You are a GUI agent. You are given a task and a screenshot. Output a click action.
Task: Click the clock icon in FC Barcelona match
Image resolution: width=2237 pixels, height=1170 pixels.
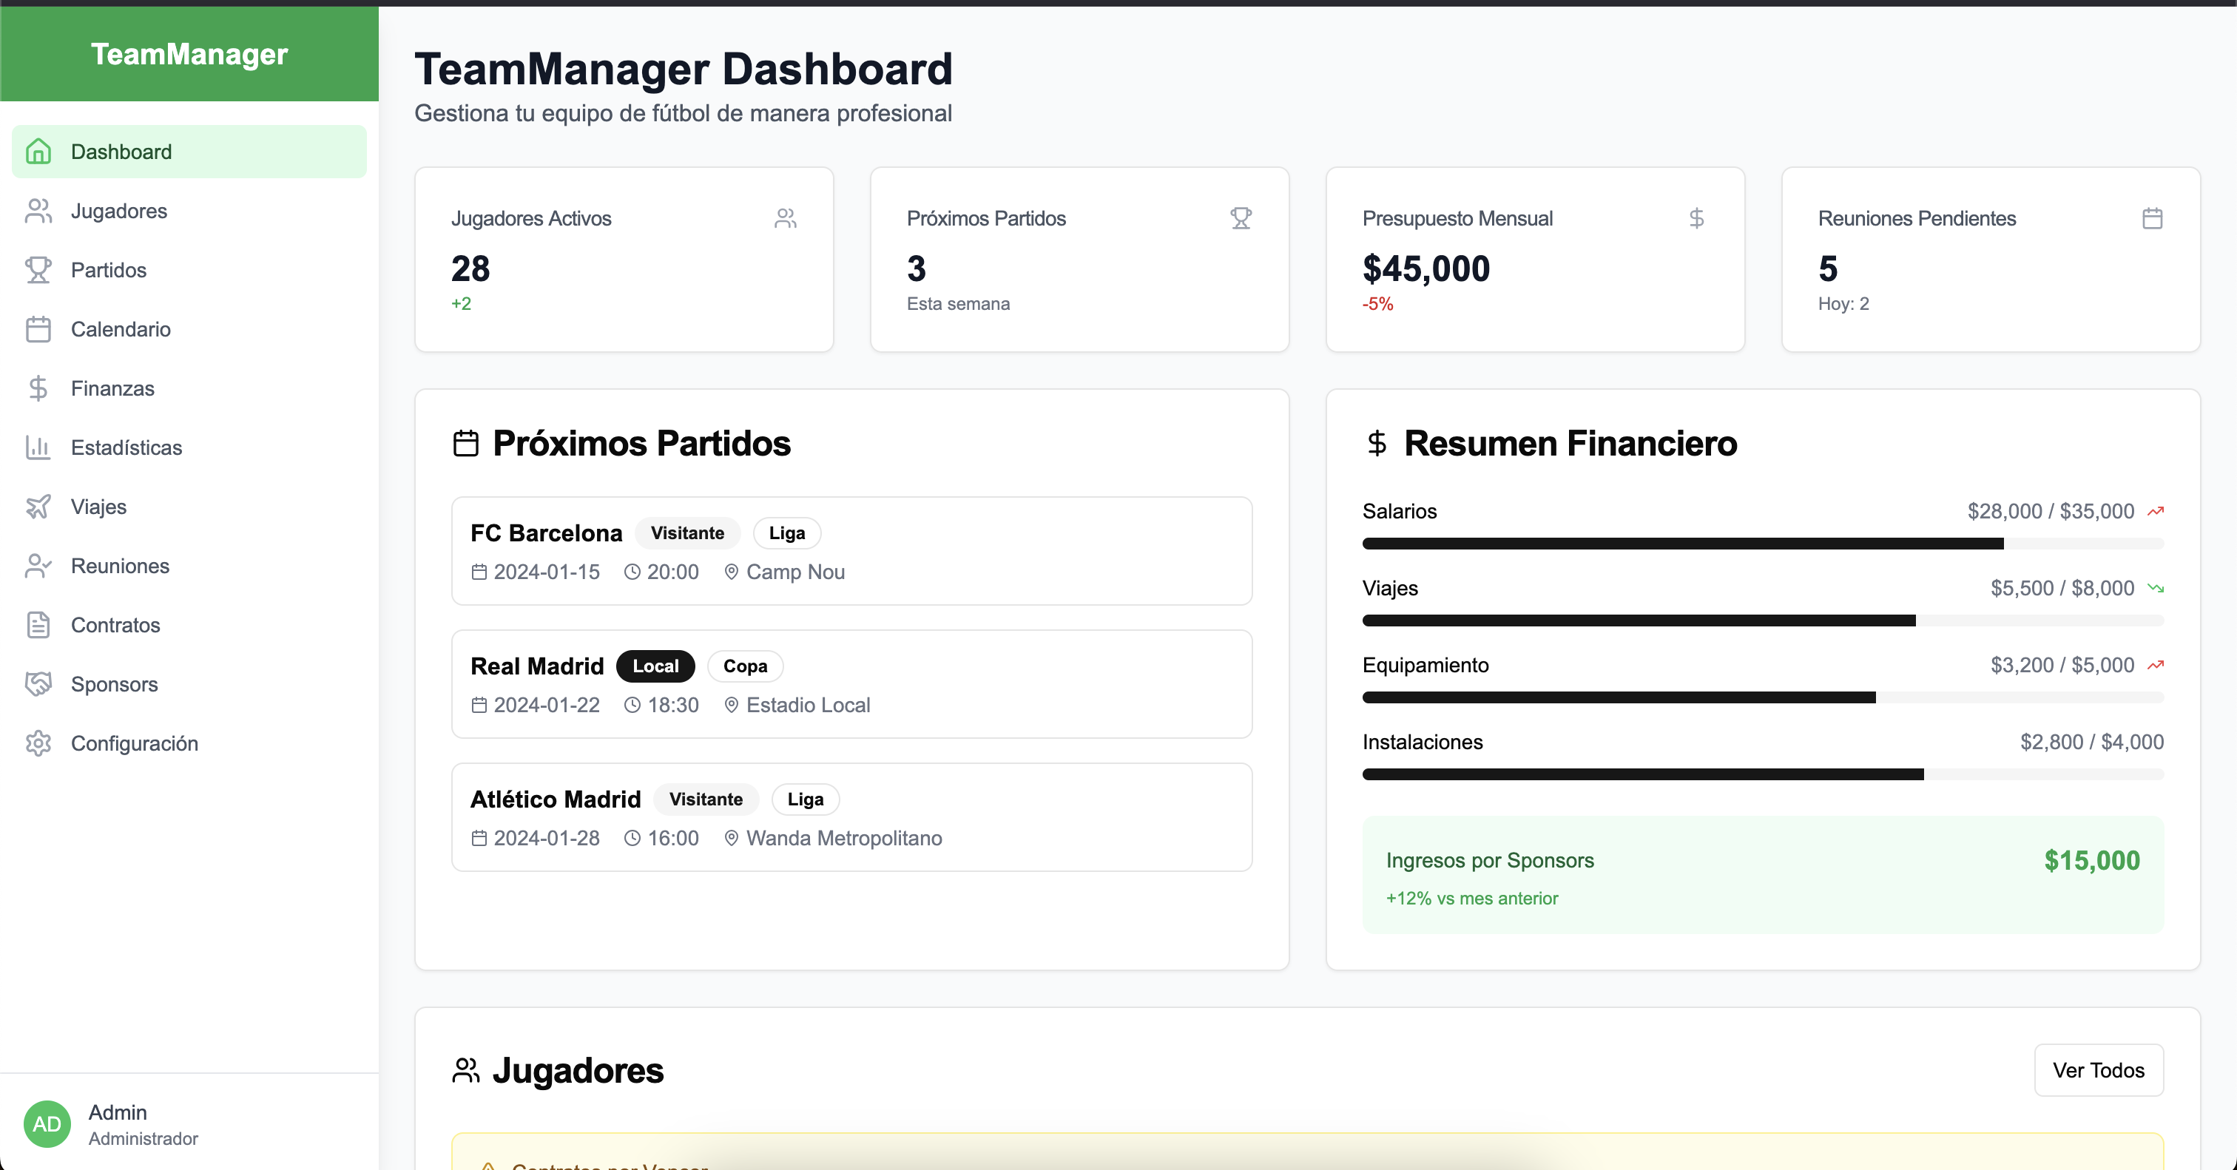[x=632, y=572]
